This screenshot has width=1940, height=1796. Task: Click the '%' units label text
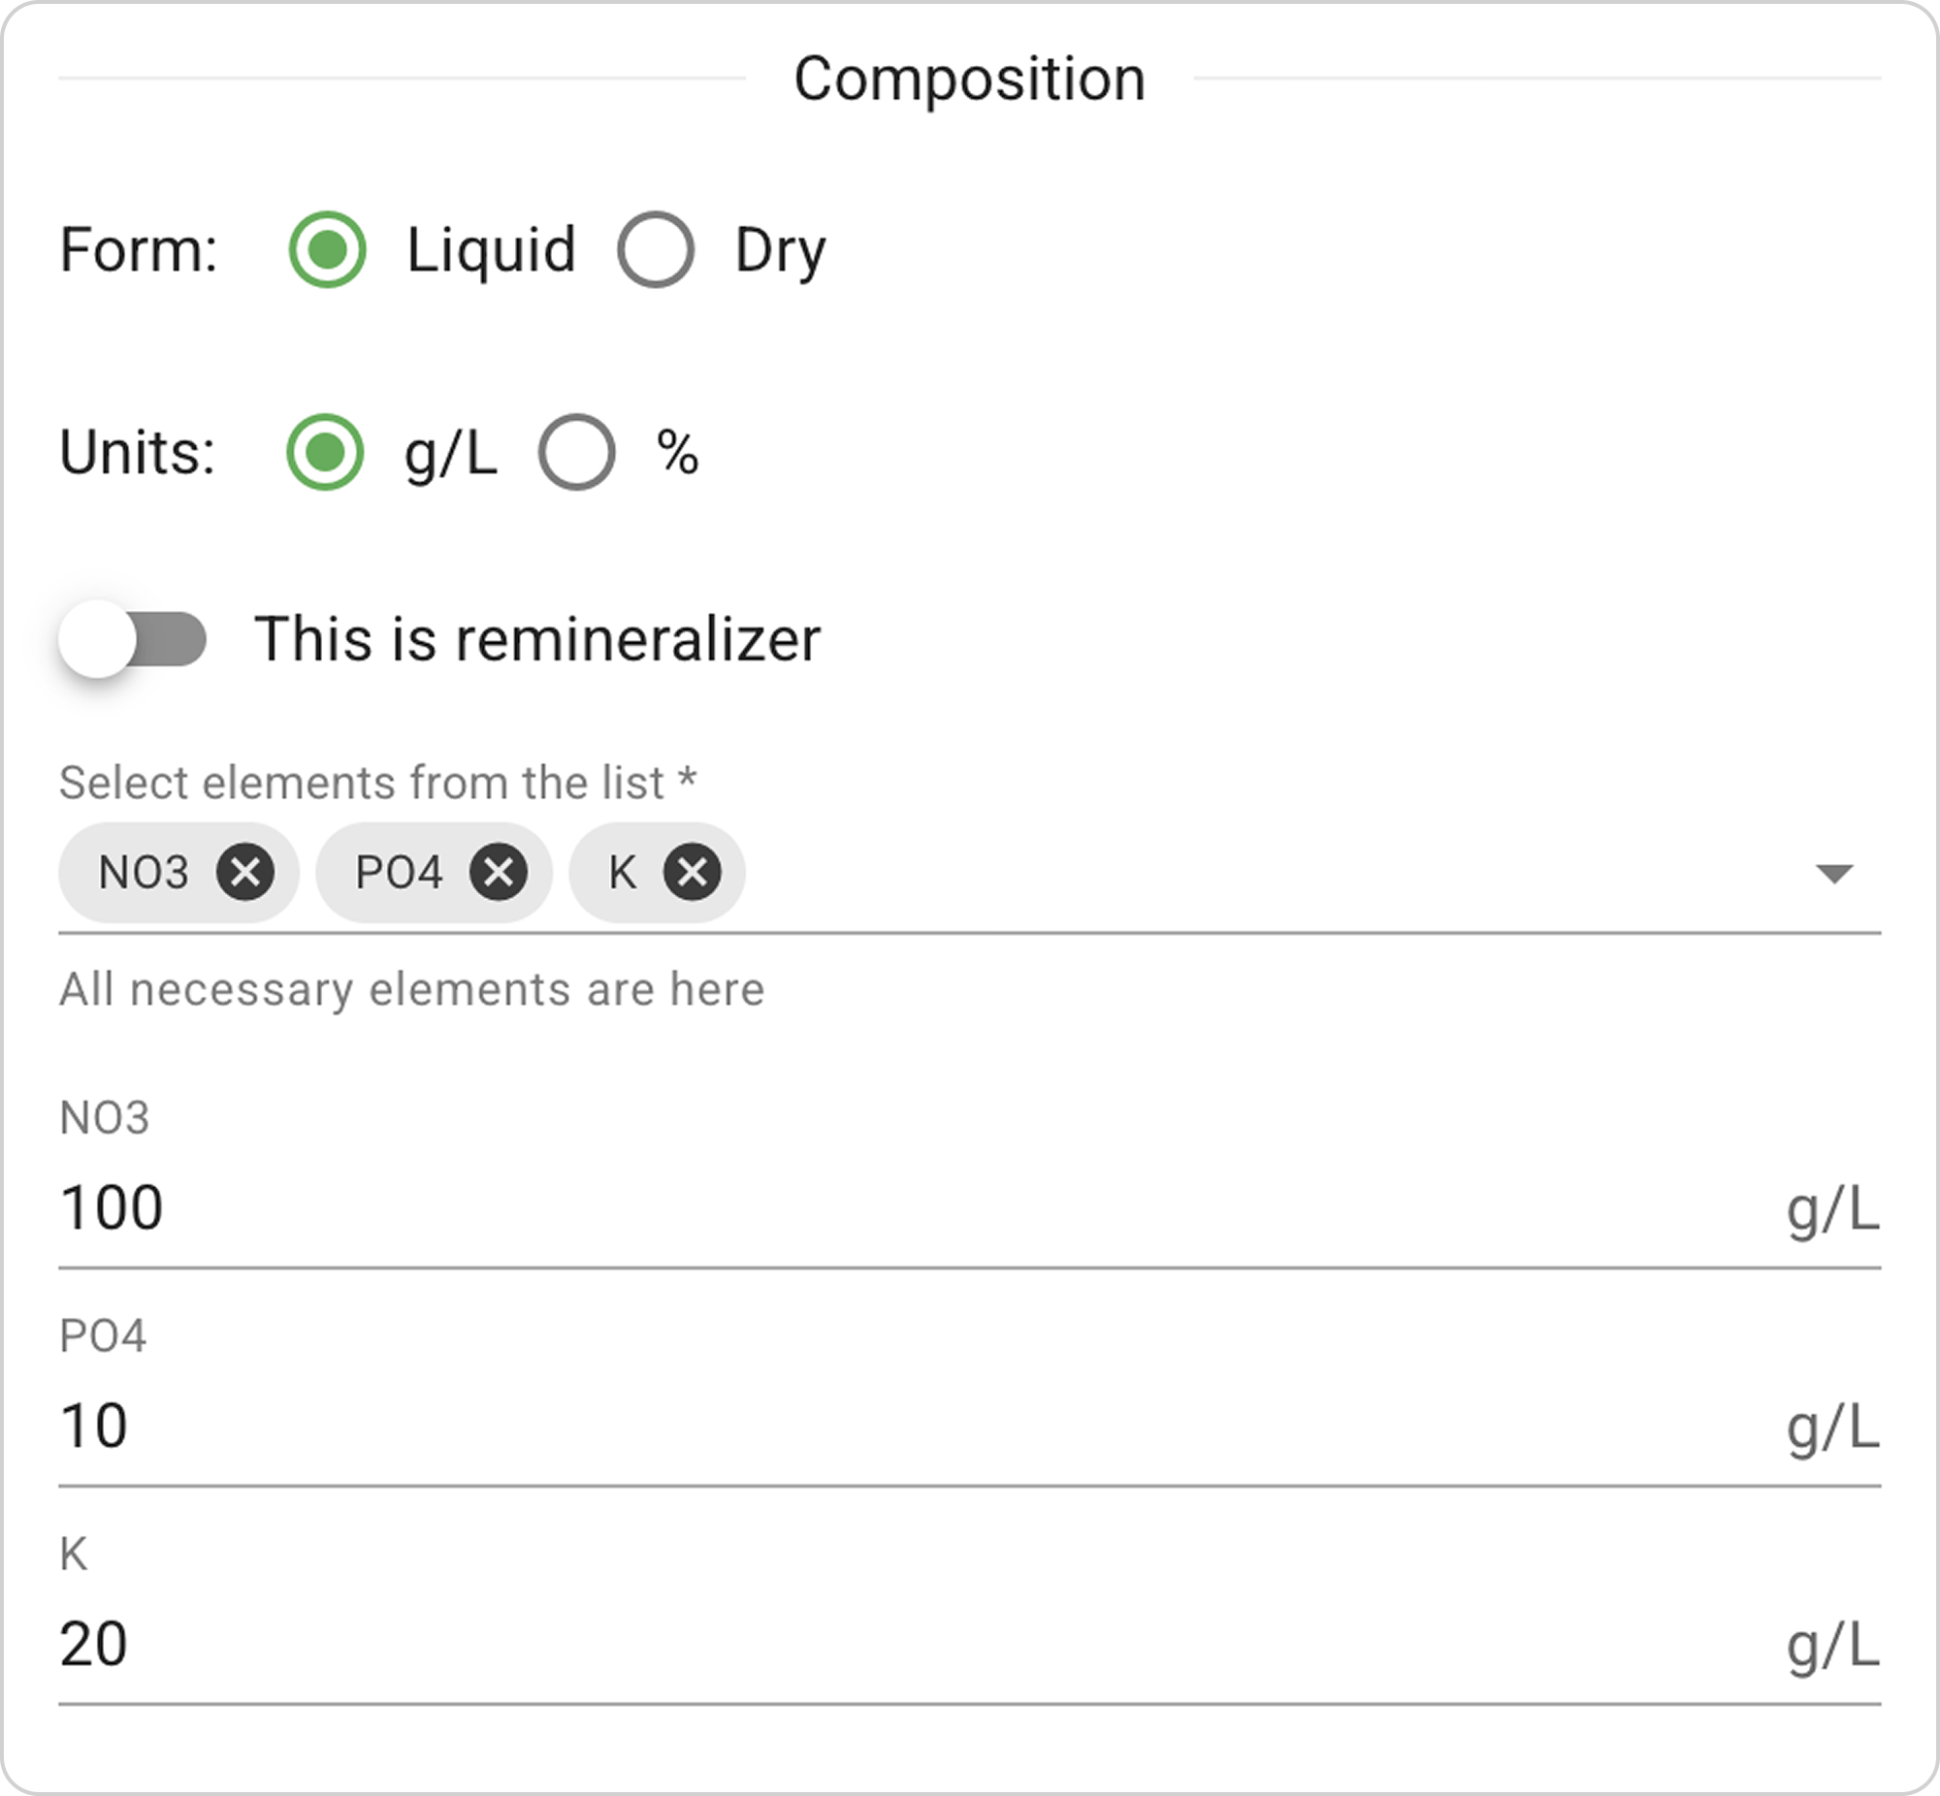click(x=677, y=453)
